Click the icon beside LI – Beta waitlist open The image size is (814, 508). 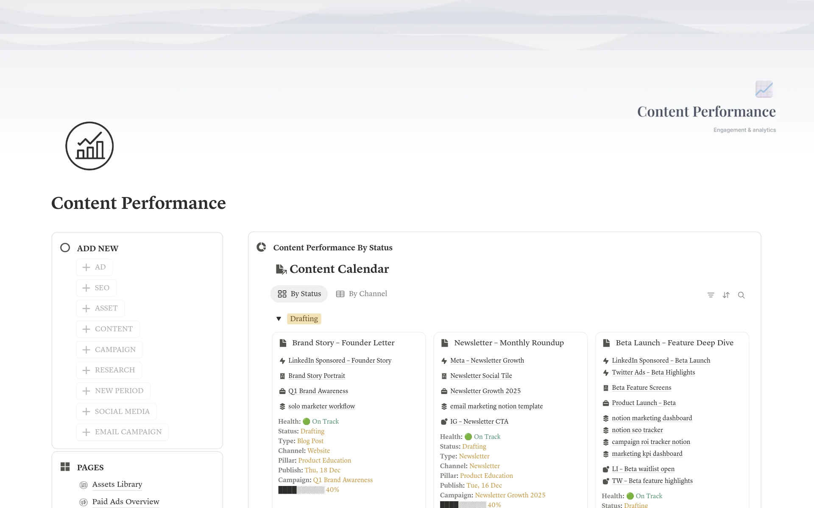[606, 469]
